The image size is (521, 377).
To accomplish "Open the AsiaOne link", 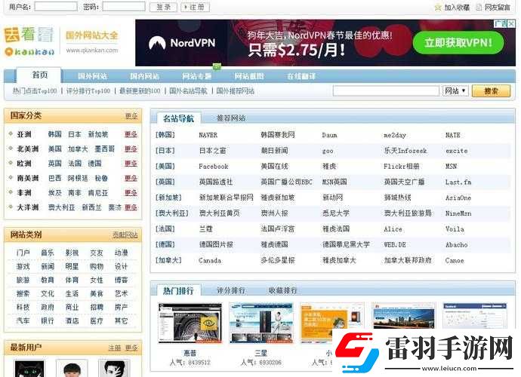I will (458, 198).
